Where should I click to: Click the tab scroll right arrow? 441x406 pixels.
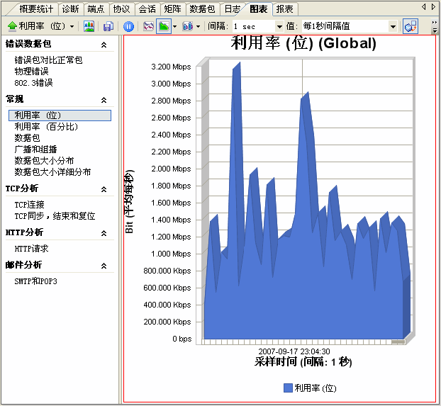(434, 7)
